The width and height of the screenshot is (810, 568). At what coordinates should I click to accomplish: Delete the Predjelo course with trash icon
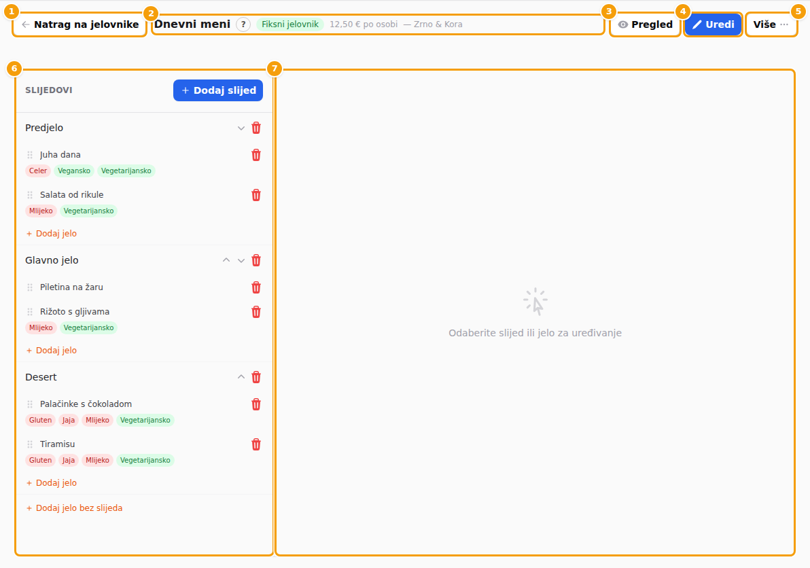click(256, 128)
